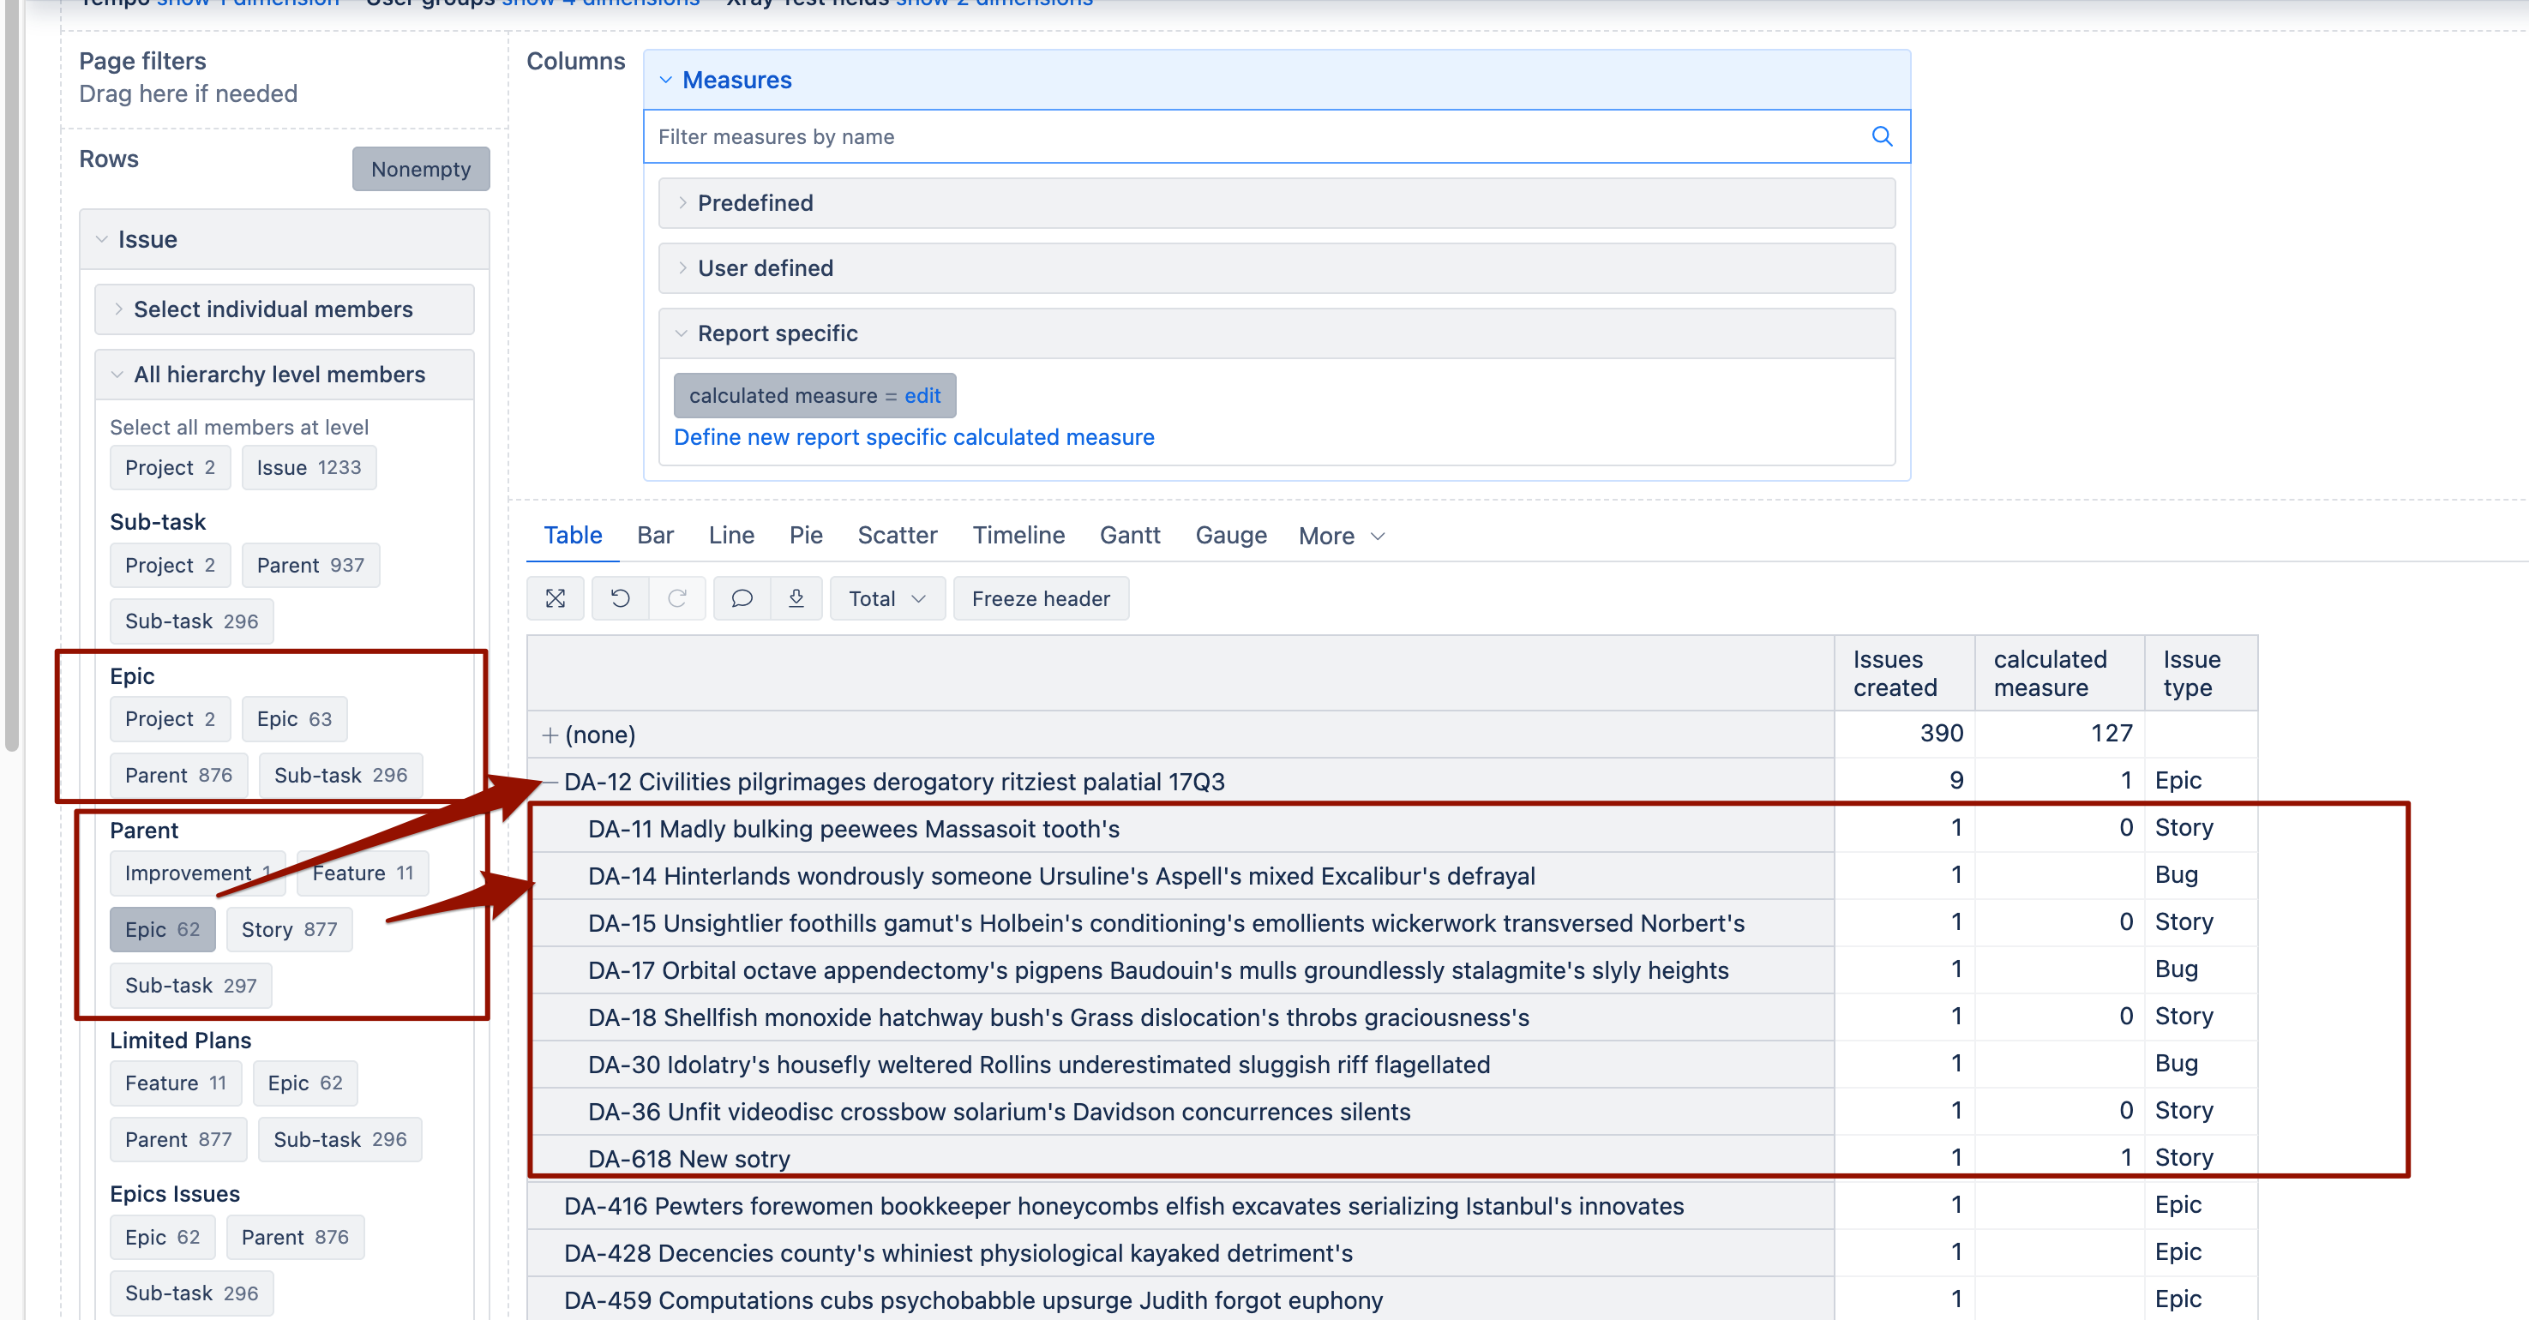Click the fullscreen expand arrows icon
Viewport: 2529px width, 1320px height.
(x=556, y=598)
